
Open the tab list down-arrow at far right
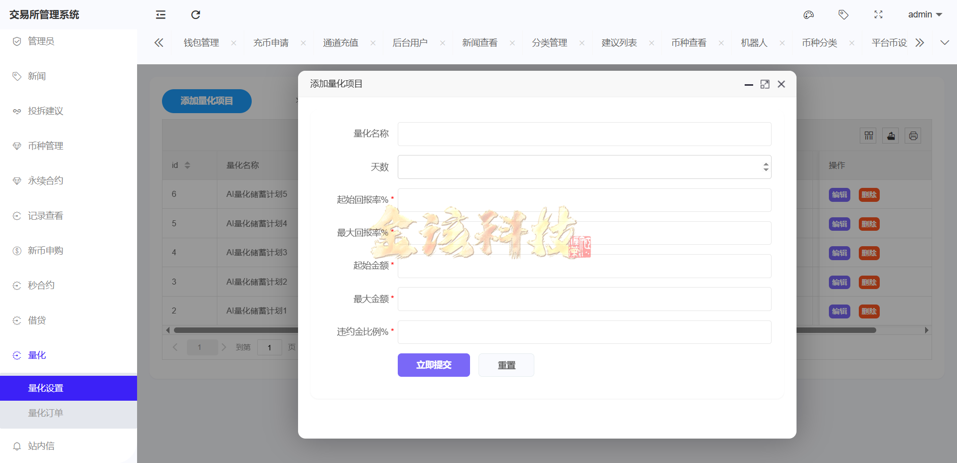pyautogui.click(x=945, y=43)
